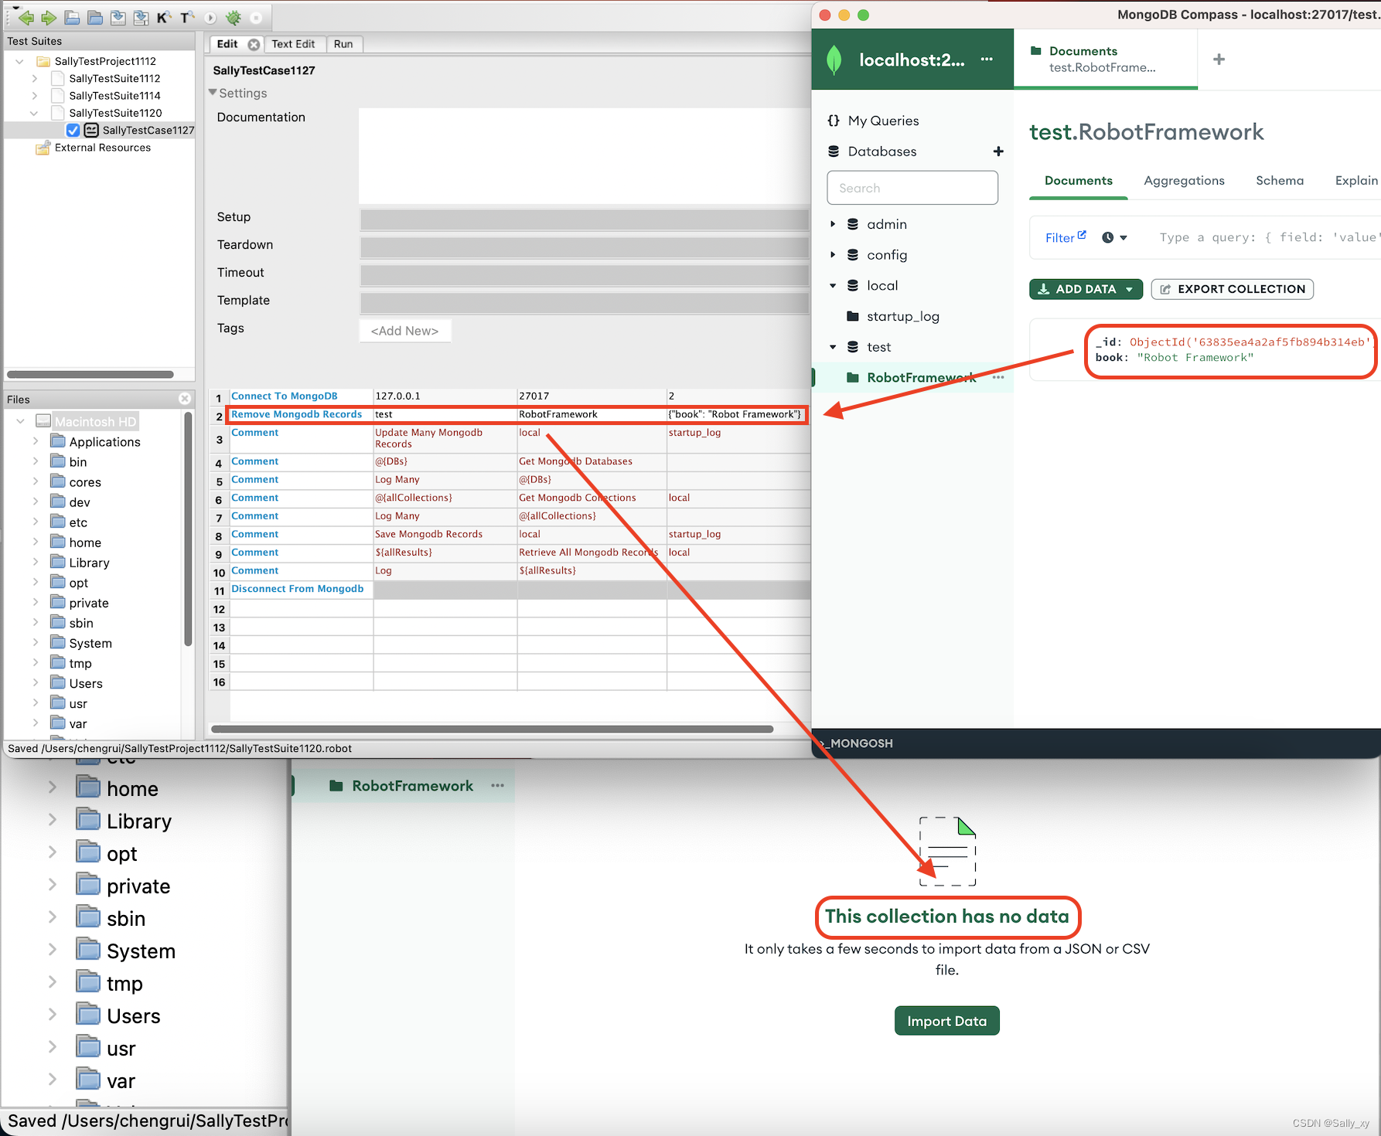
Task: Open the localhost connection options ellipsis
Action: pyautogui.click(x=987, y=59)
